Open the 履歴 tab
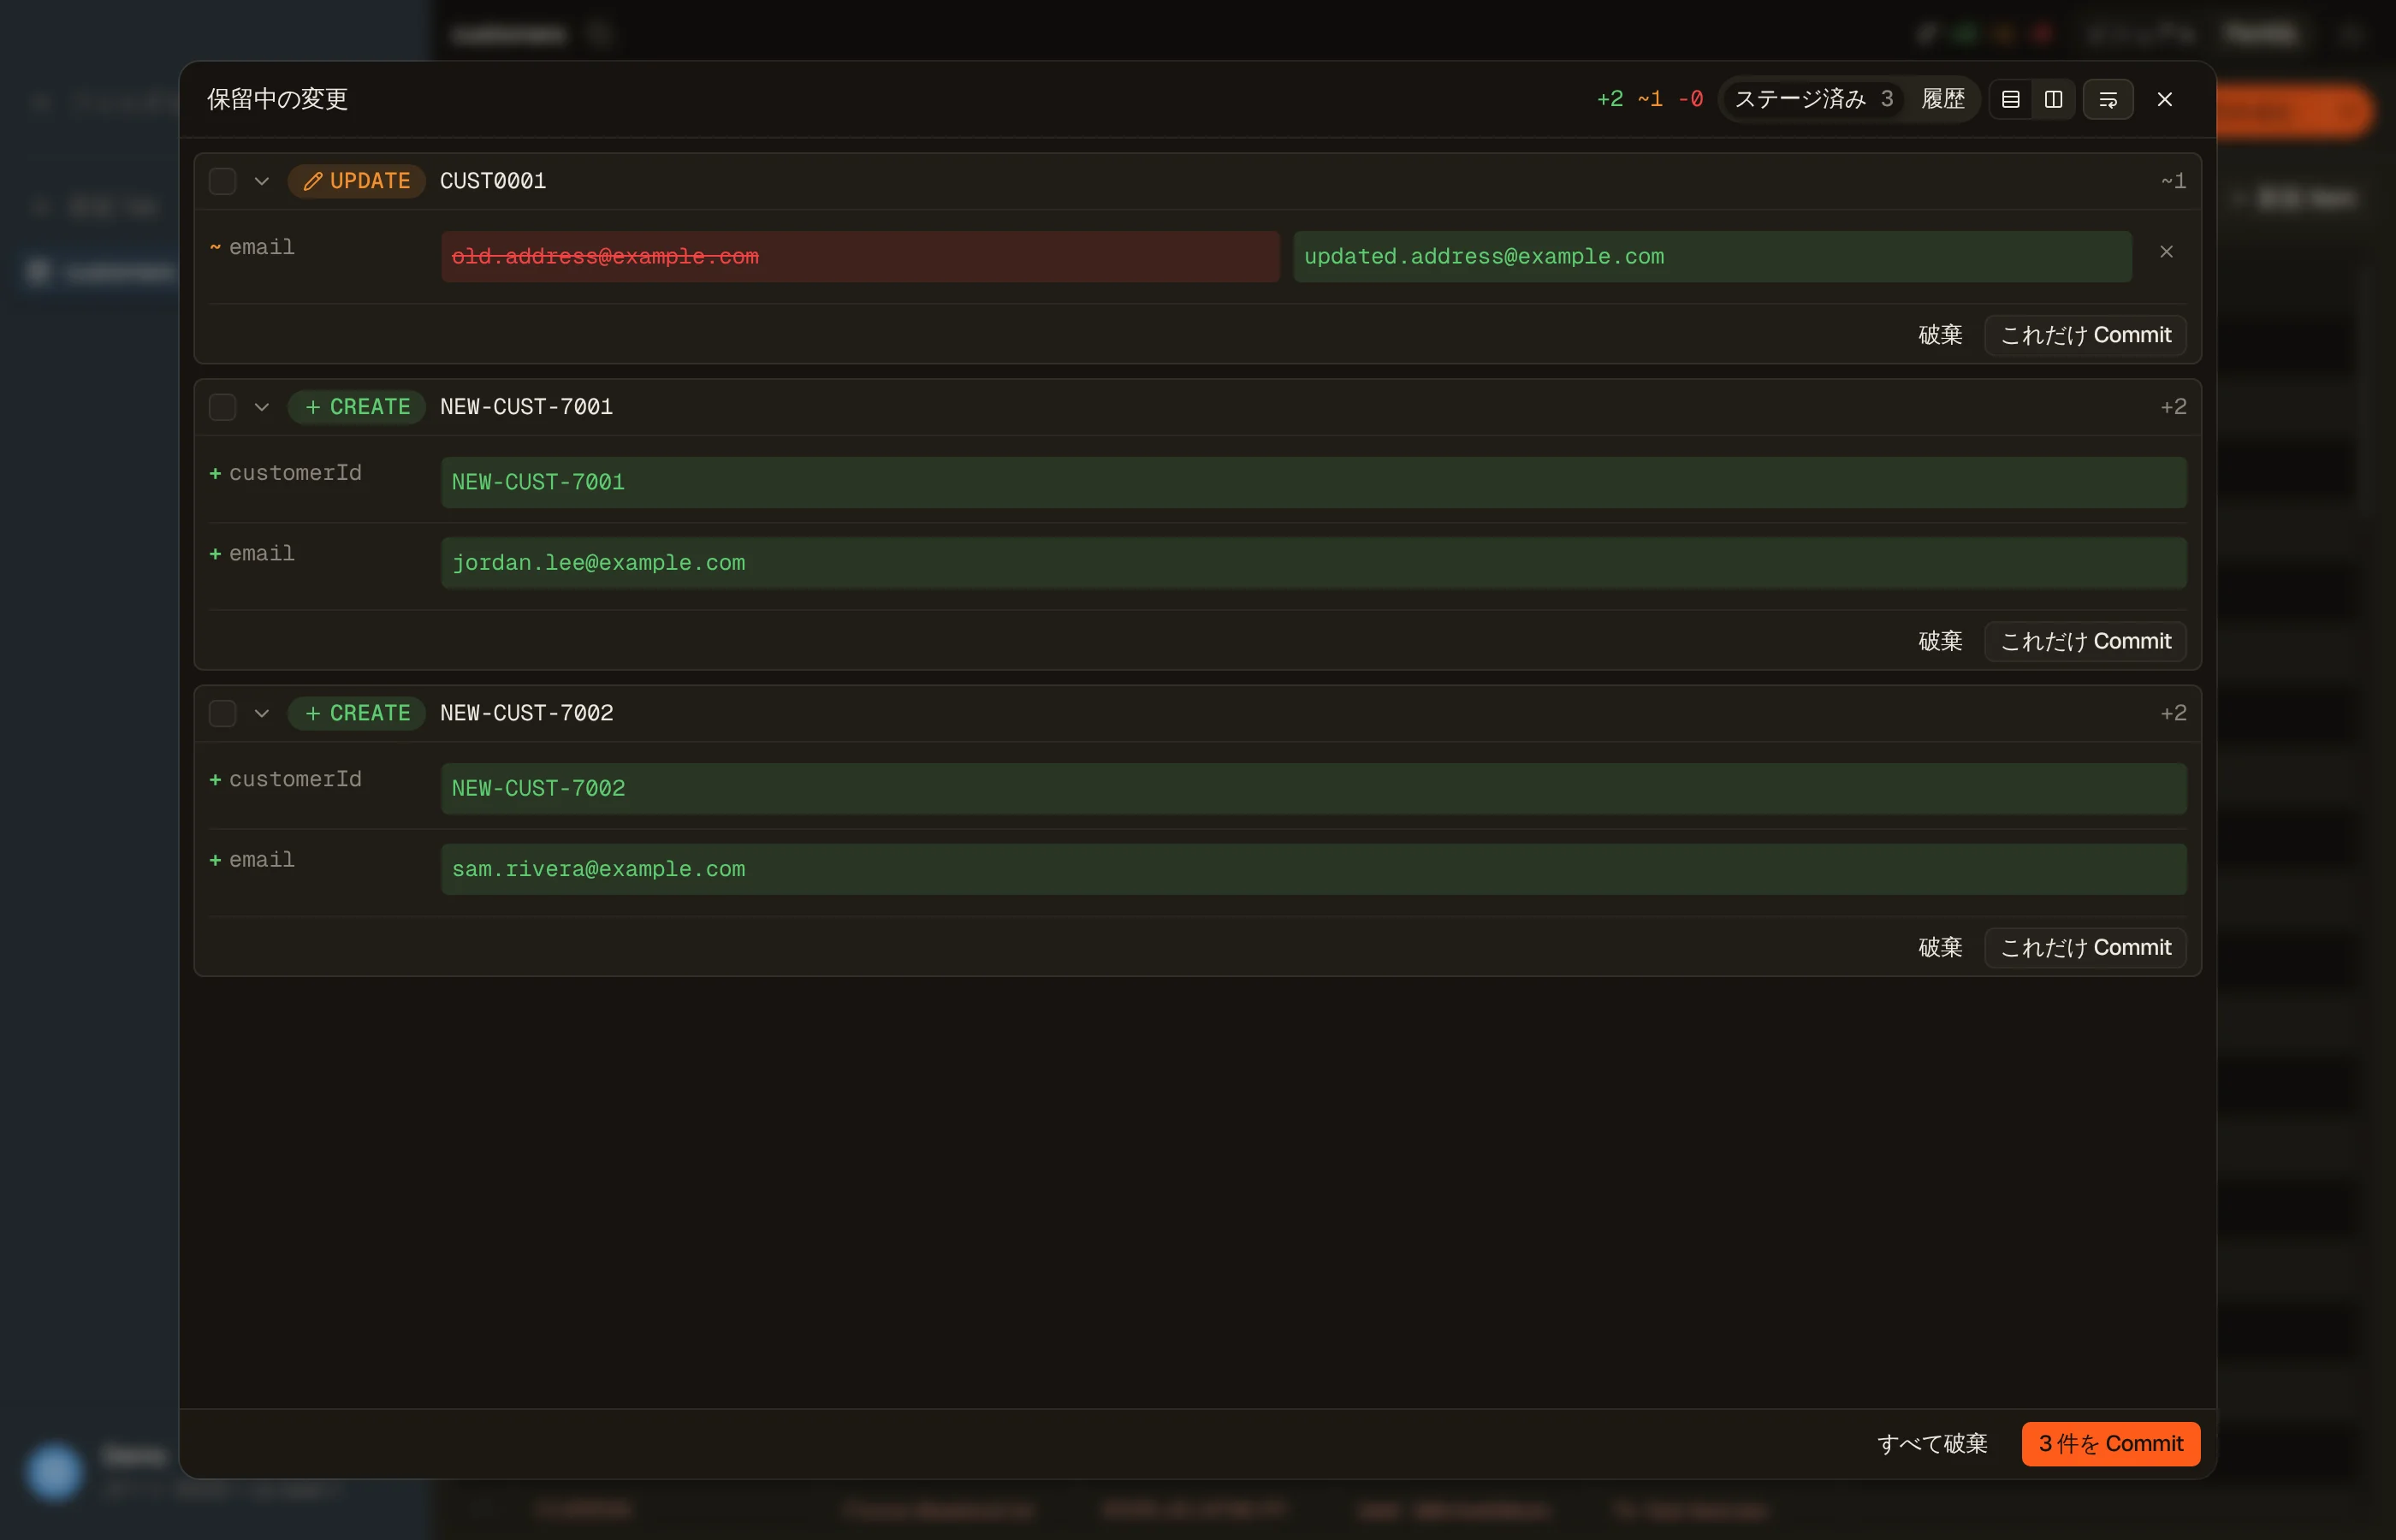This screenshot has width=2396, height=1540. tap(1943, 99)
